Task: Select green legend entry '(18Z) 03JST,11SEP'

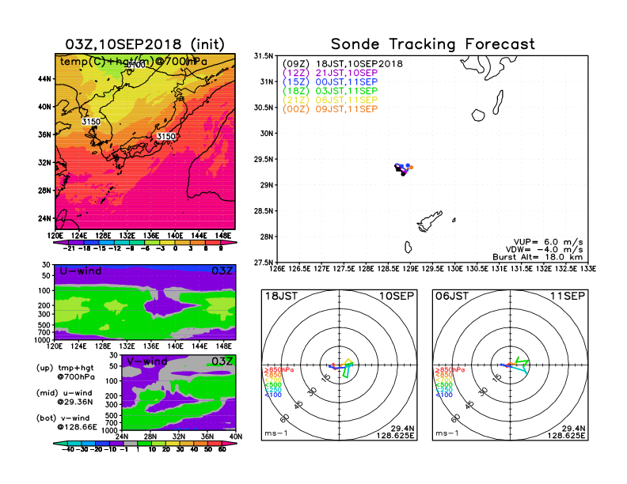Action: (x=330, y=91)
